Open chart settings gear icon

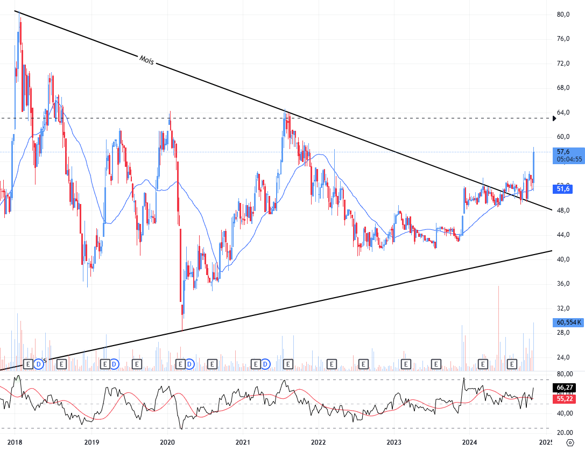point(570,442)
